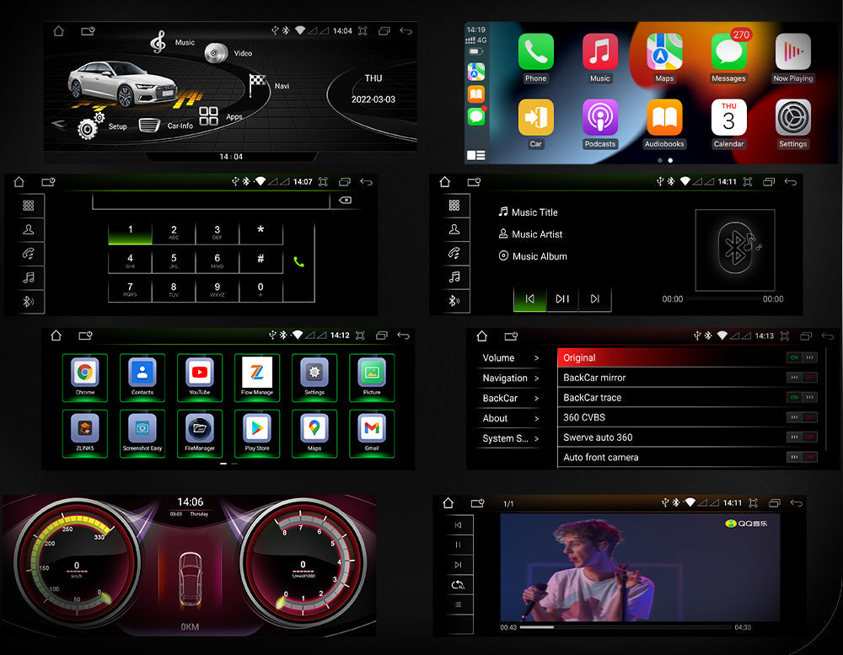Viewport: 843px width, 655px height.
Task: Expand the About settings category
Action: point(510,418)
